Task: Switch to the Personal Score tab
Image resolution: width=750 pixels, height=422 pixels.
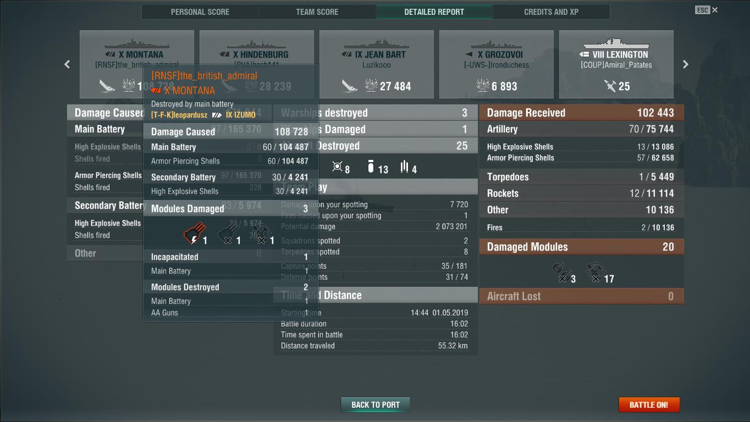Action: [200, 12]
